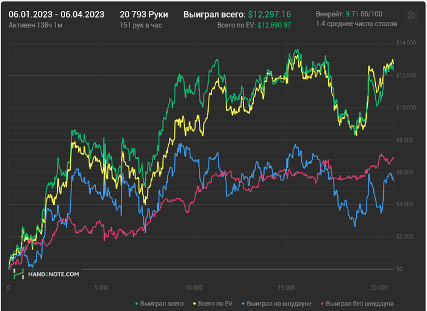427x311 pixels.
Task: Click the pink legend dot
Action: 323,304
